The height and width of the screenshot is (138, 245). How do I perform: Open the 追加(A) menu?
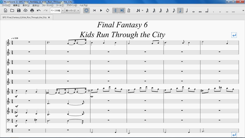point(36,5)
